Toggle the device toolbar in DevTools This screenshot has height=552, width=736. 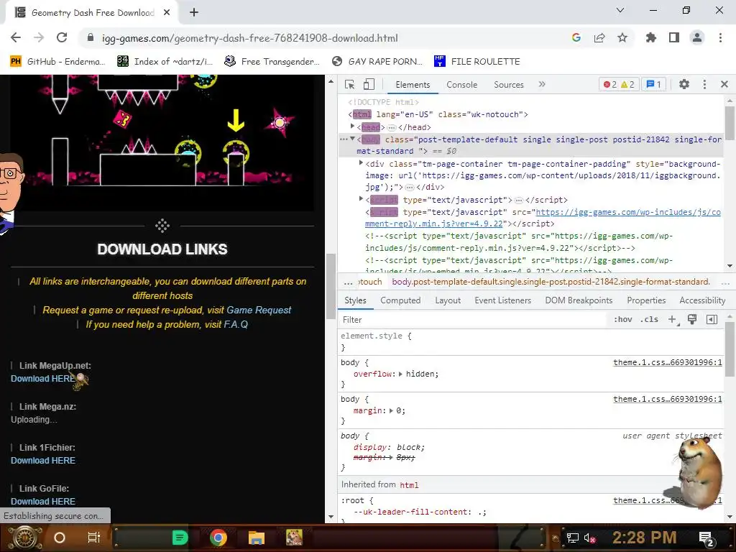[x=369, y=85]
